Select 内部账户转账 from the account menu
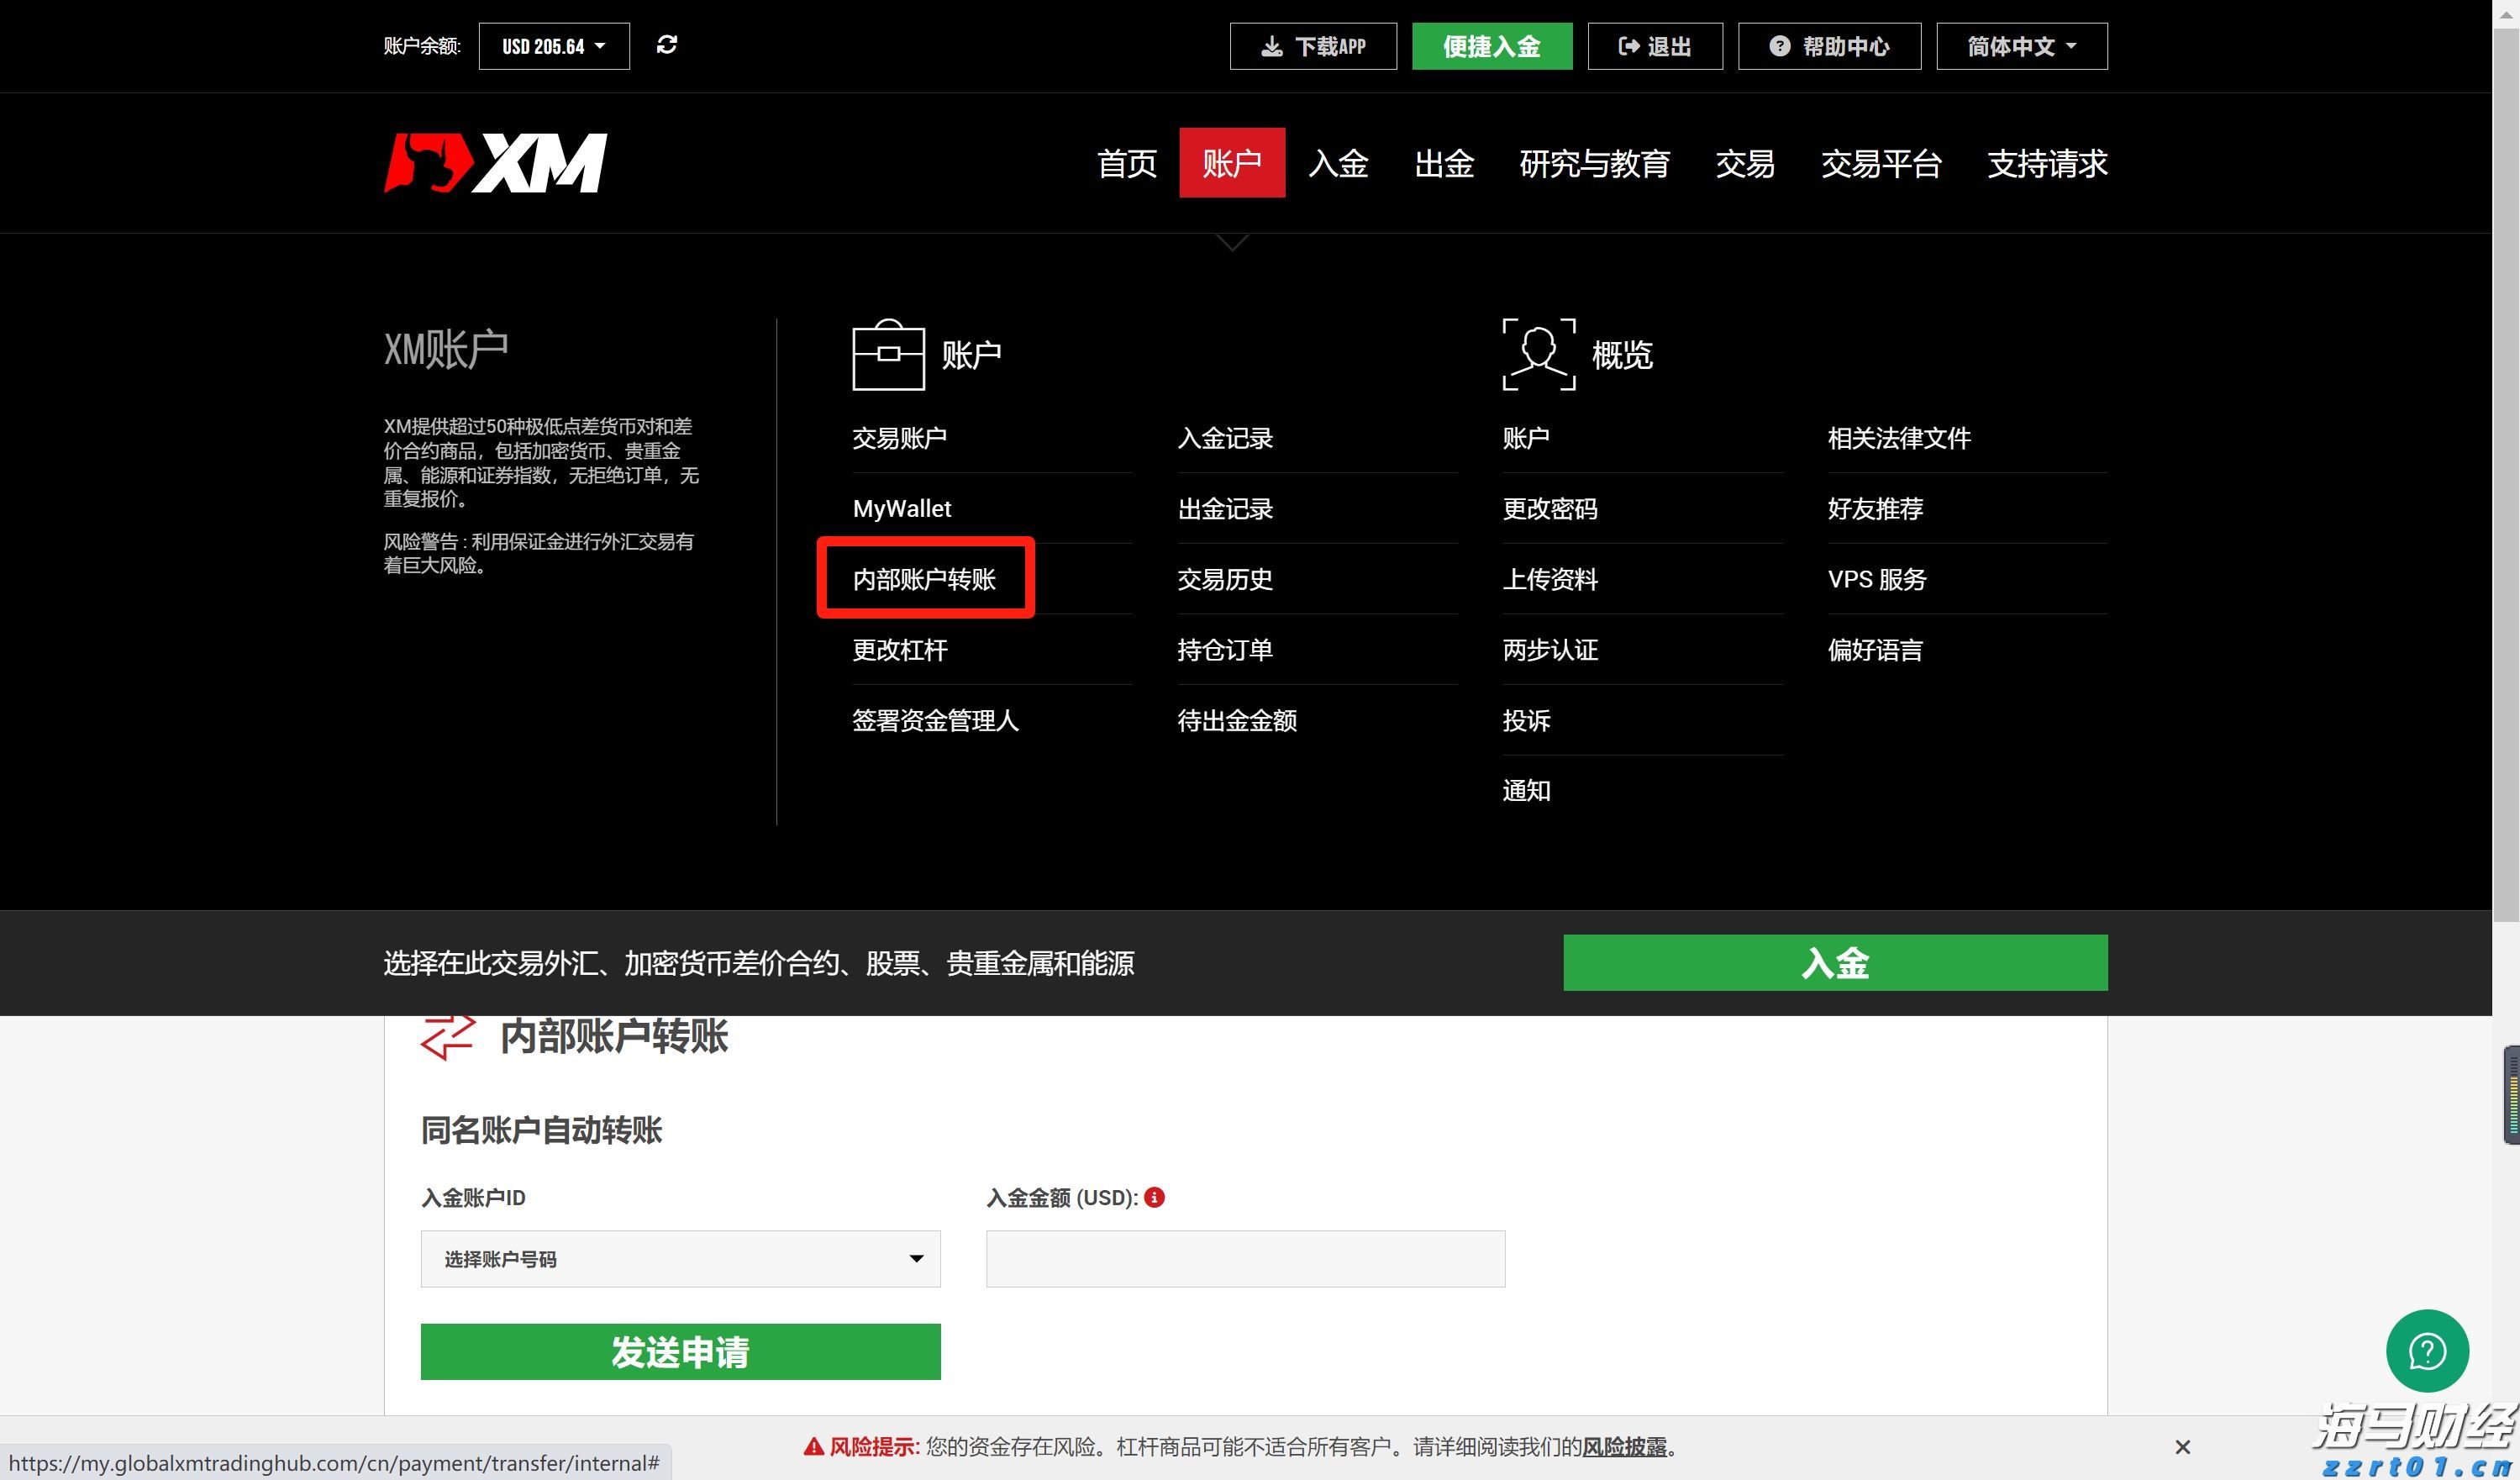The height and width of the screenshot is (1480, 2520). [x=925, y=578]
